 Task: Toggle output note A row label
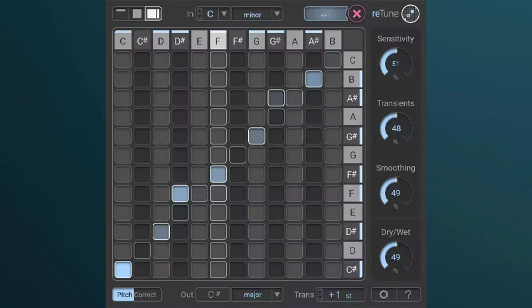click(x=353, y=117)
